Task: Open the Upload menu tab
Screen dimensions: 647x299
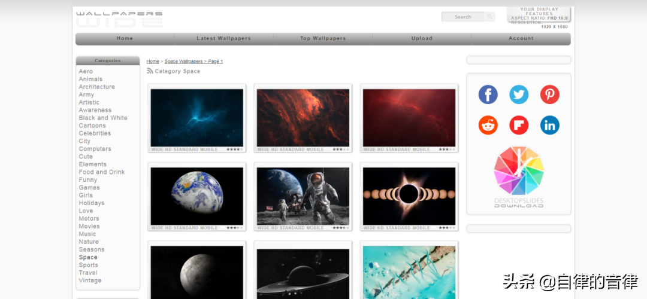Action: 422,39
